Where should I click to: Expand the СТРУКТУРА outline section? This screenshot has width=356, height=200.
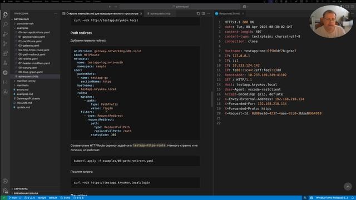(x=21, y=189)
